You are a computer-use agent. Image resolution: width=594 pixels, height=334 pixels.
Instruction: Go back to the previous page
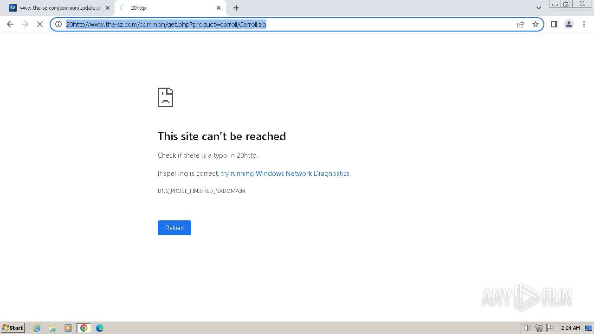pos(10,24)
